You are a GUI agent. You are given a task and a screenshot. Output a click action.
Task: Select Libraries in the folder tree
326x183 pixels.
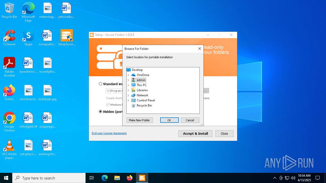click(140, 90)
